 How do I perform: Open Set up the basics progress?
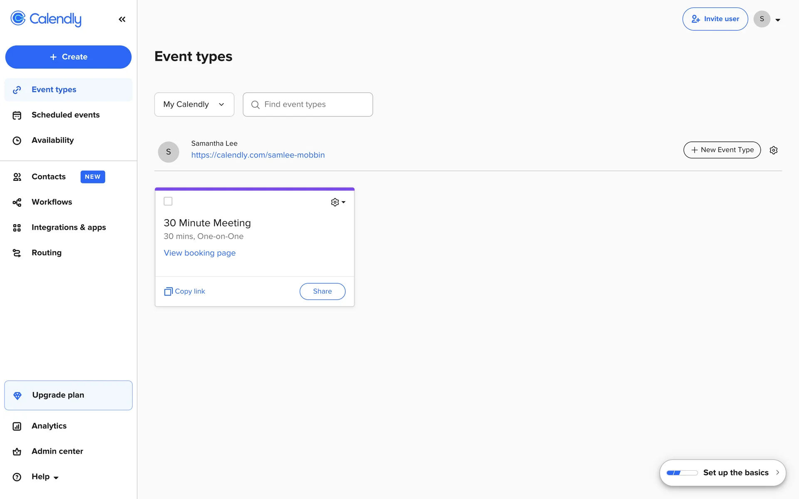pyautogui.click(x=722, y=473)
